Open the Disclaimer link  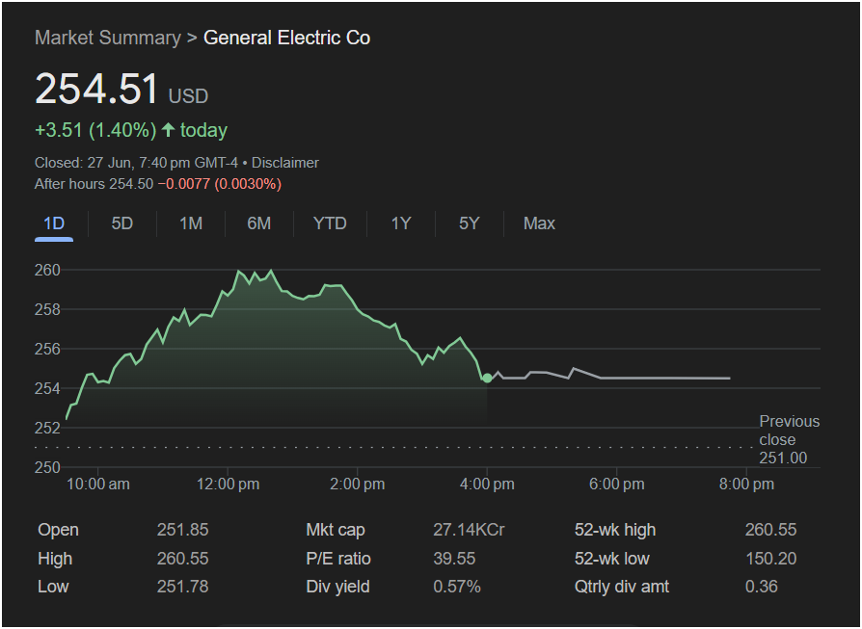pyautogui.click(x=285, y=163)
